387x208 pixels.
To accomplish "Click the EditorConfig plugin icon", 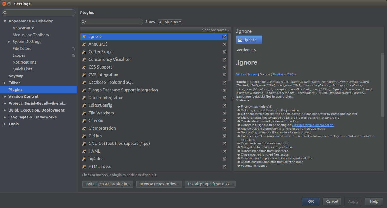I will pyautogui.click(x=84, y=105).
